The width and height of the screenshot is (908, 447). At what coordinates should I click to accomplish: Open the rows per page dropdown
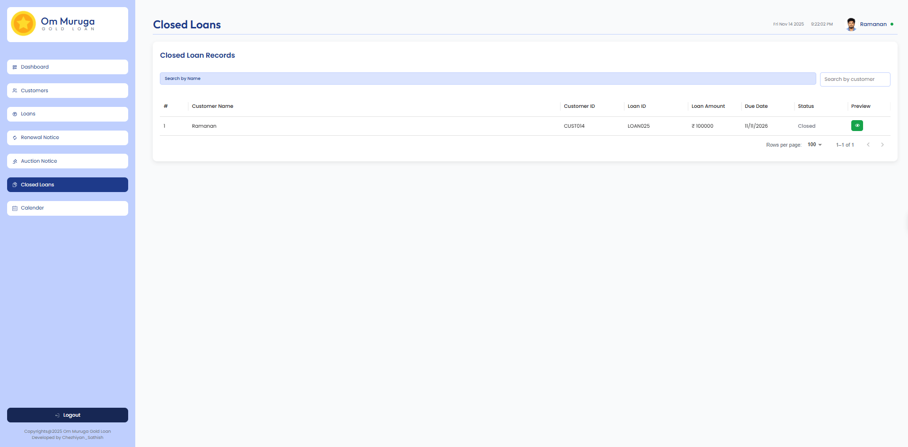814,145
